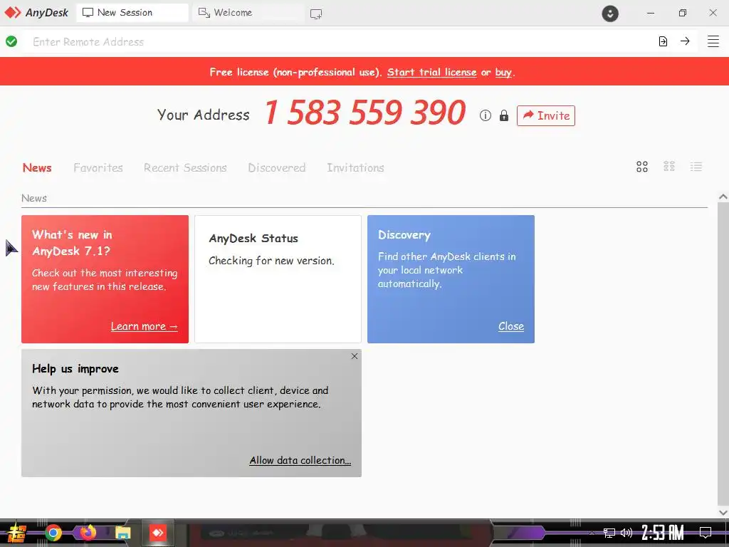
Task: Open the dark circular download notification icon
Action: click(x=610, y=14)
